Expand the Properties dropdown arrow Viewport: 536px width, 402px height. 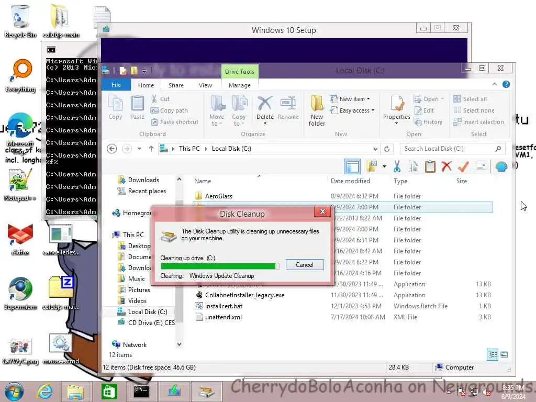coord(397,124)
